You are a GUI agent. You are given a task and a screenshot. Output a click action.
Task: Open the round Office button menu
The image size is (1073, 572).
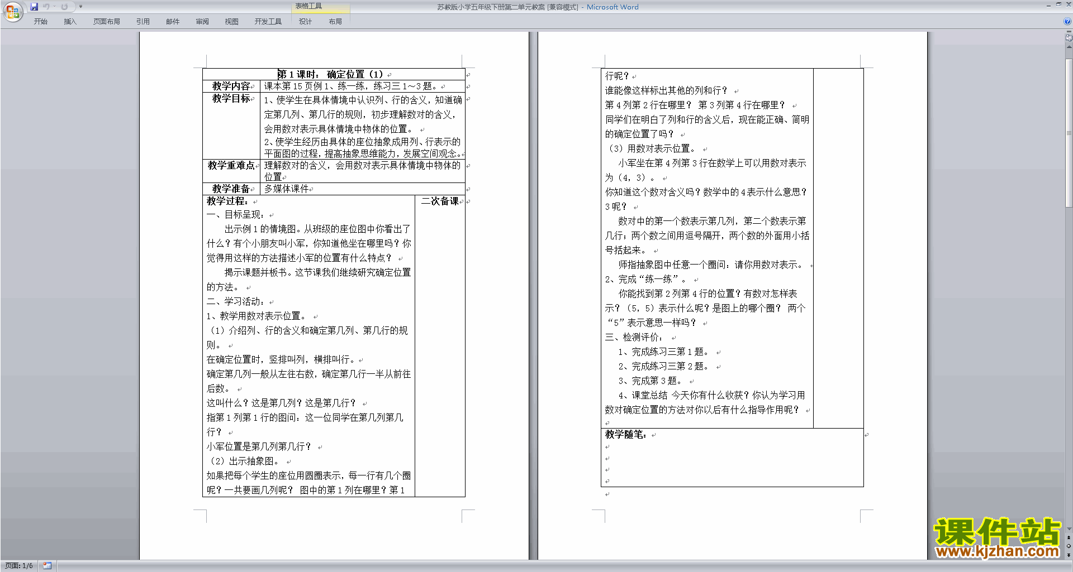pyautogui.click(x=12, y=11)
